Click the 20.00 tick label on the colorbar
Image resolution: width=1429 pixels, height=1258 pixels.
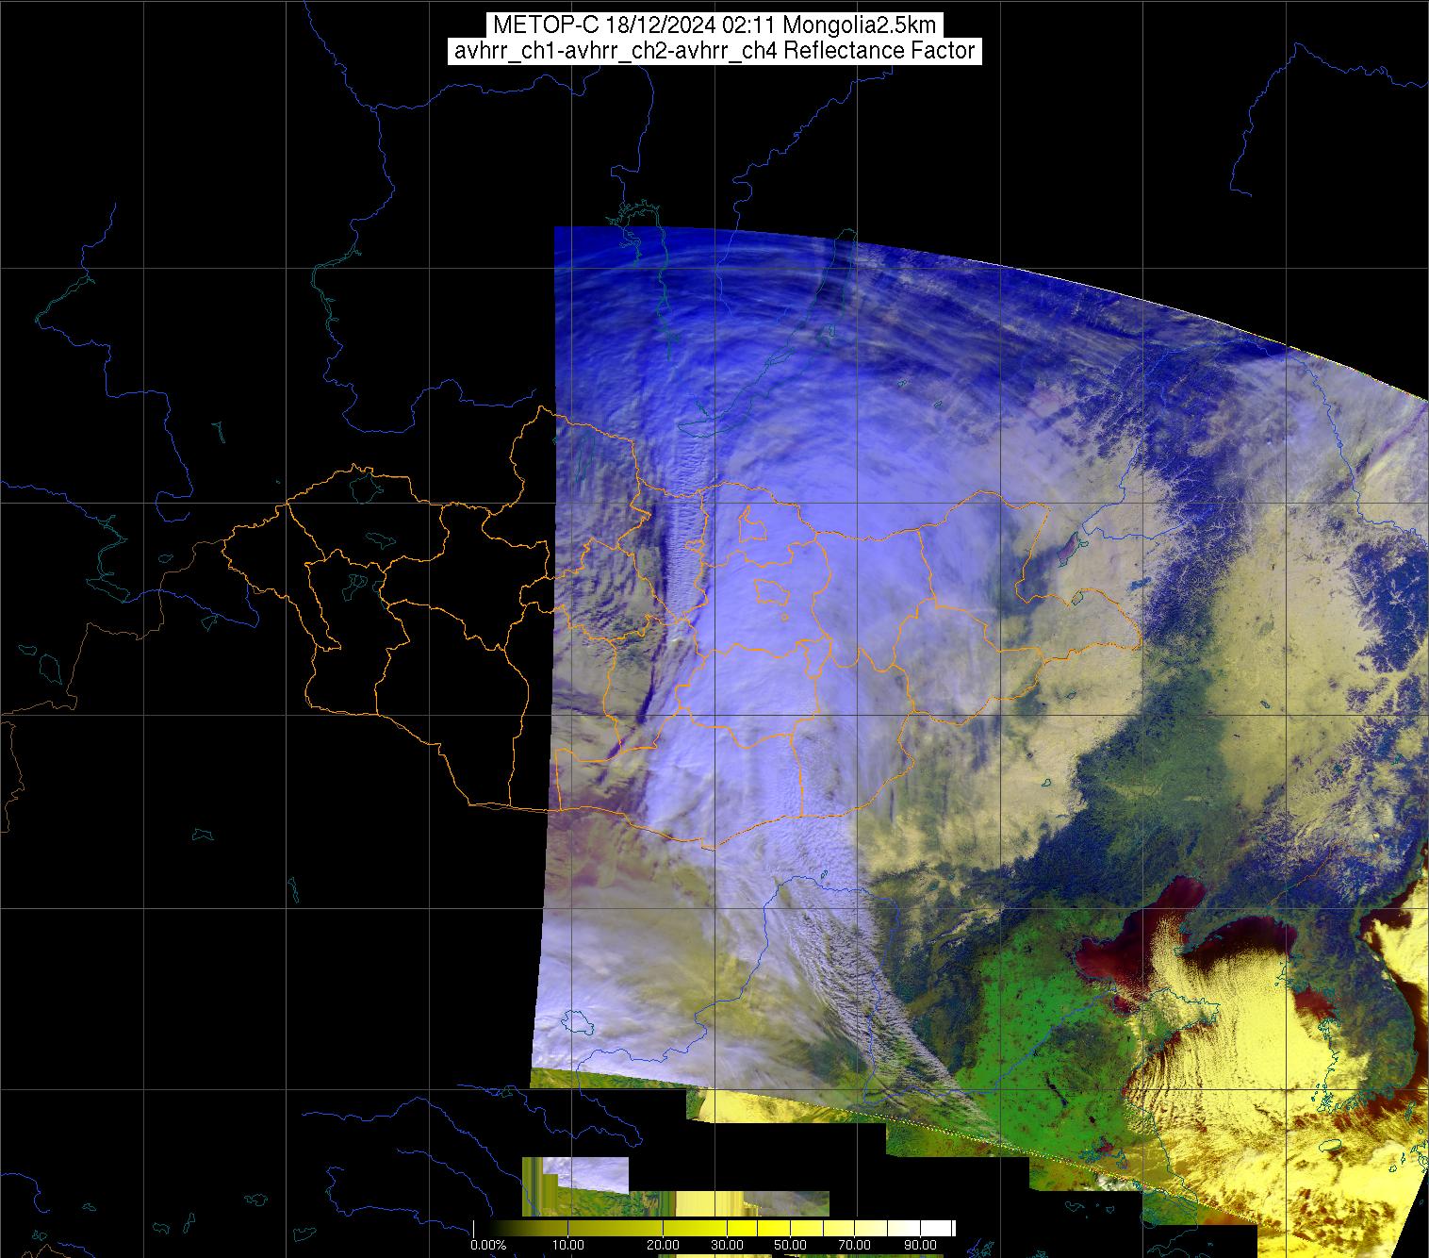(x=665, y=1246)
